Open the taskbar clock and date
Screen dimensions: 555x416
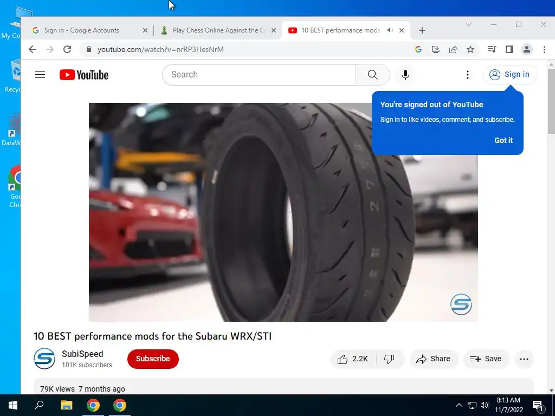coord(508,405)
